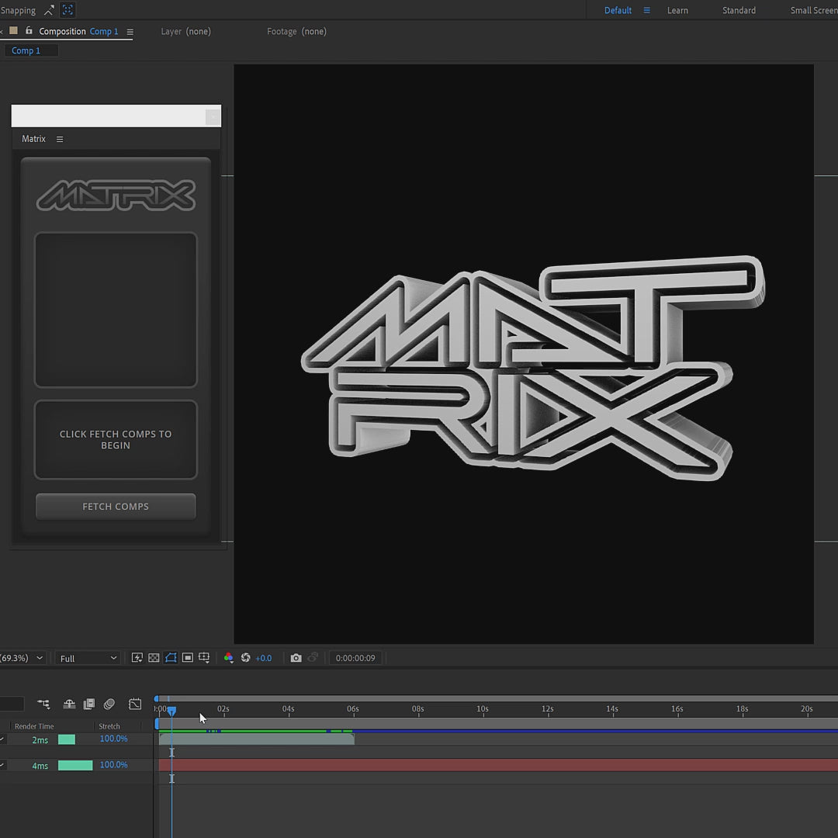The image size is (838, 838).
Task: Open the Graph Editor icon in timeline
Action: [135, 705]
